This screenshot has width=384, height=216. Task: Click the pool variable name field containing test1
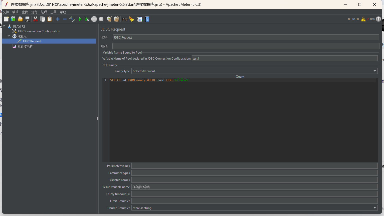(285, 58)
